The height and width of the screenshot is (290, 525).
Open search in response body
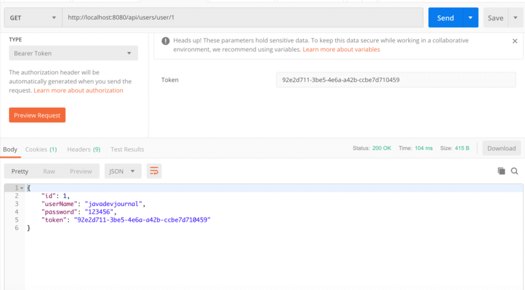[x=515, y=171]
